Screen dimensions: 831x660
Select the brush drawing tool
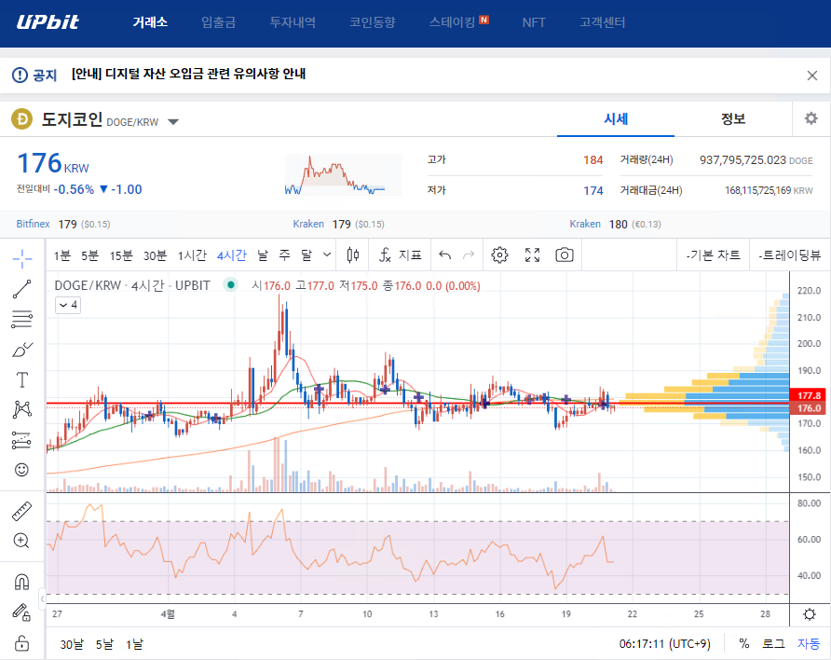(21, 350)
